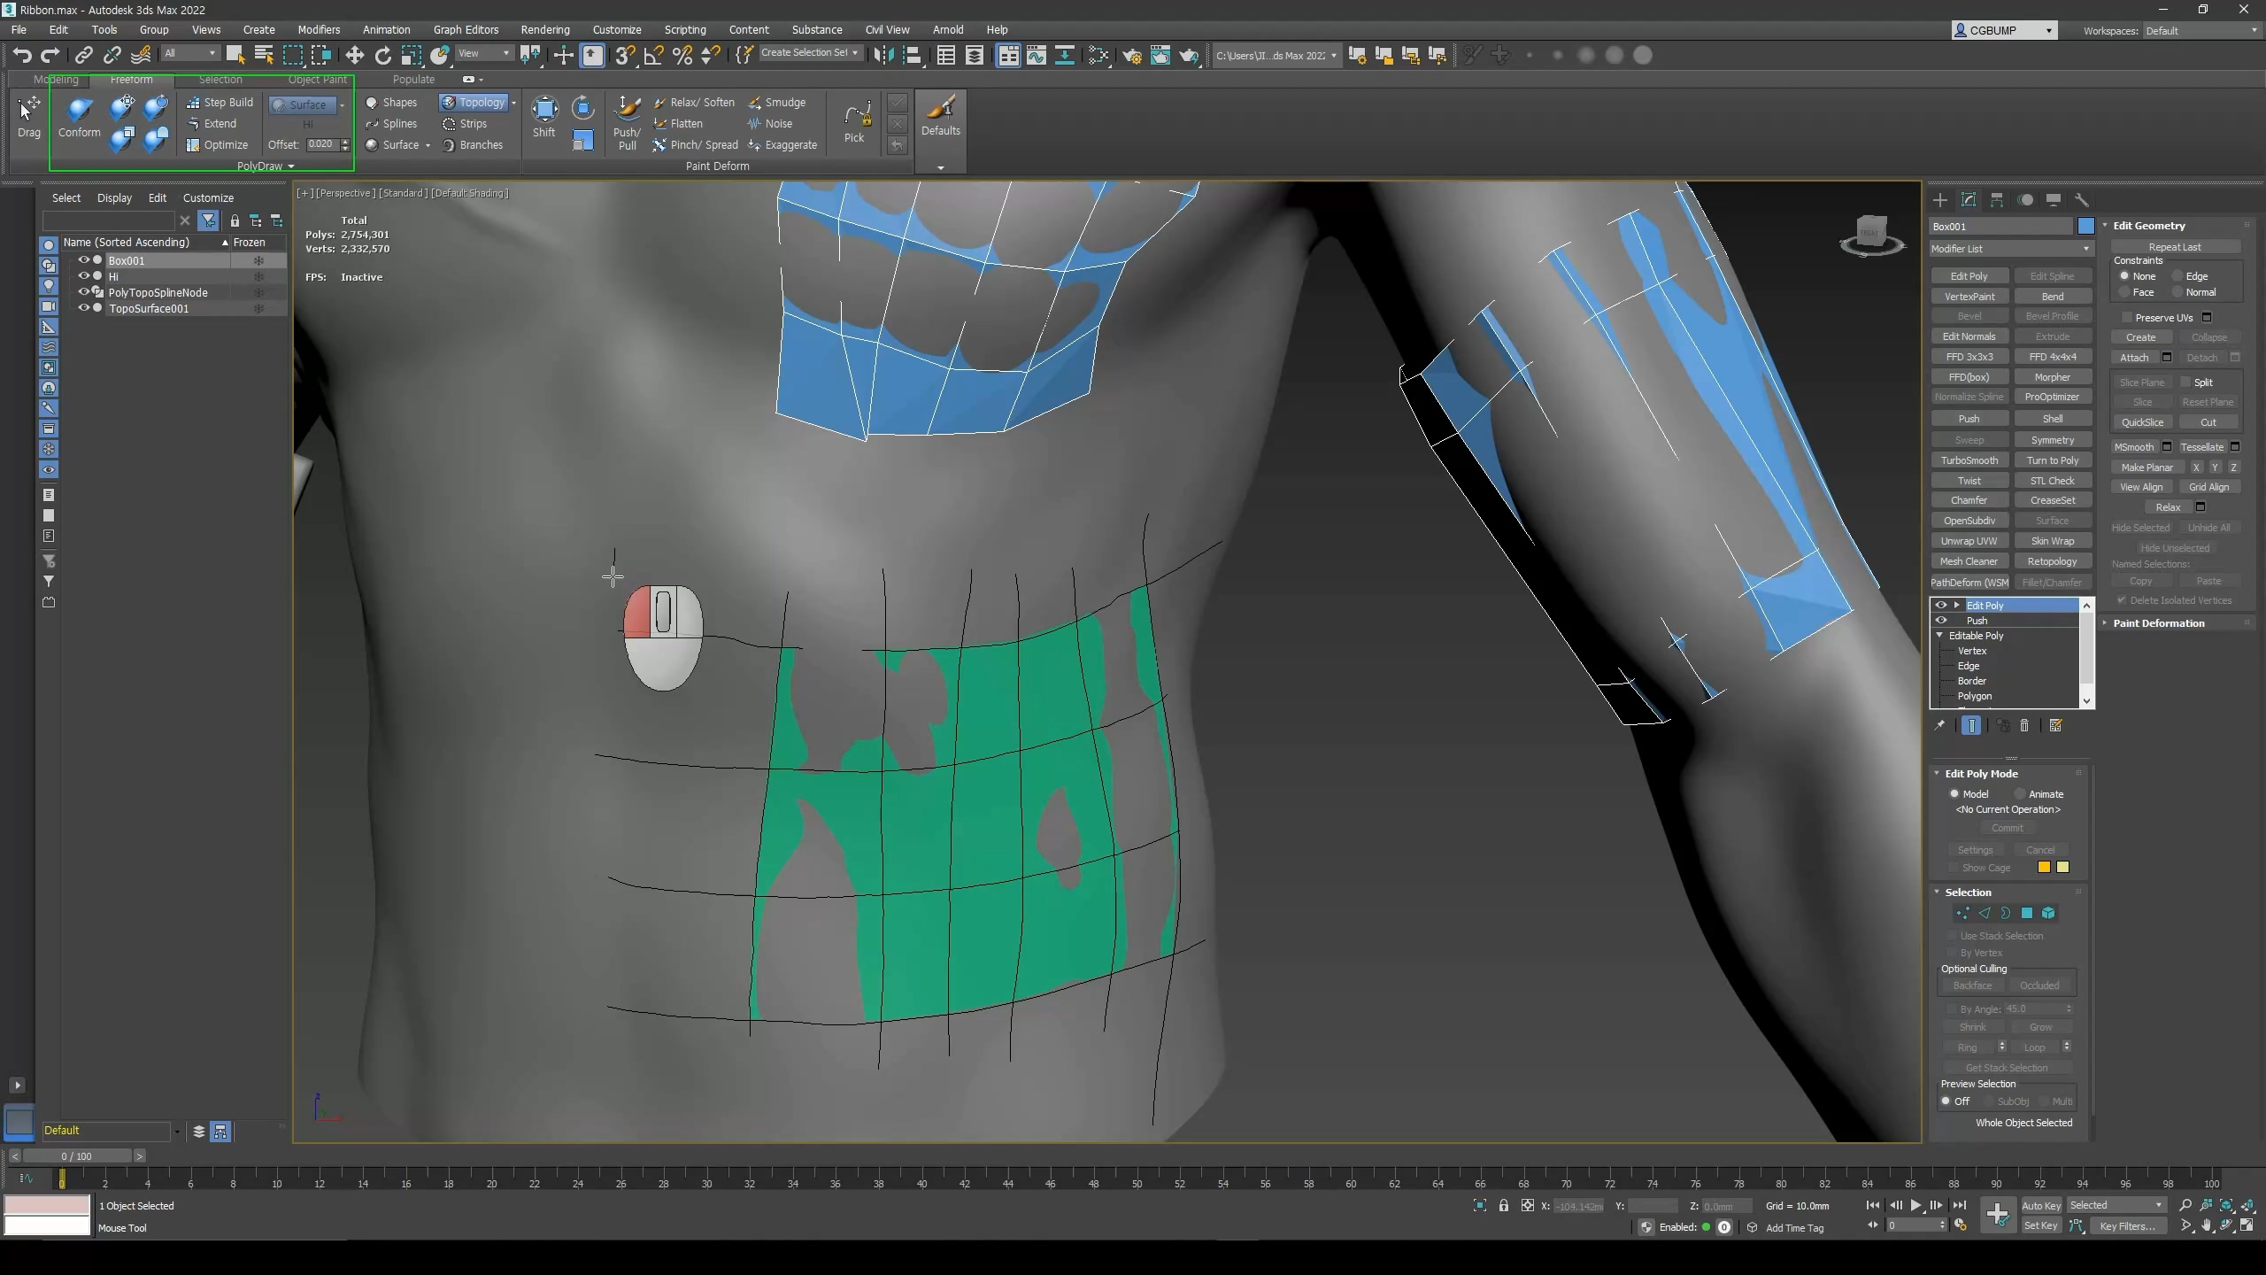The height and width of the screenshot is (1275, 2266).
Task: Click the Box001 object color swatch
Action: click(2085, 227)
